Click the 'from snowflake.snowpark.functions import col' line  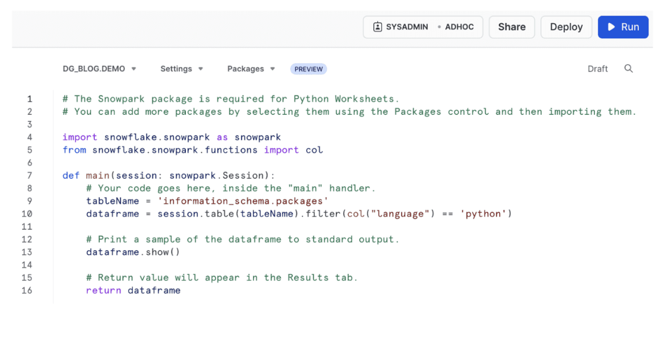pyautogui.click(x=193, y=150)
